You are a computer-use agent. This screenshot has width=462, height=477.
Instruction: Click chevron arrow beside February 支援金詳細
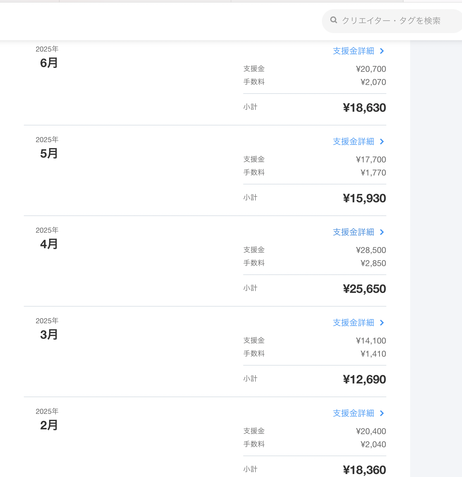click(382, 413)
